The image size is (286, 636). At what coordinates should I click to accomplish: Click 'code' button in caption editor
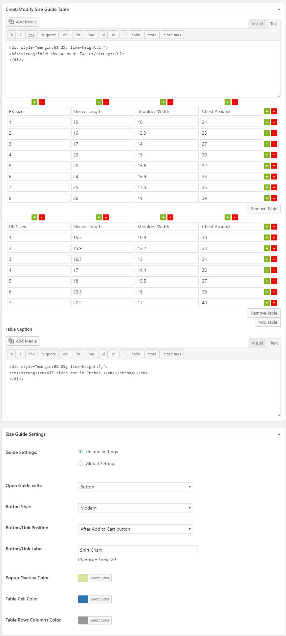point(136,354)
